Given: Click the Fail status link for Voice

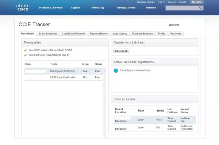Looking at the screenshot, I should [158, 127].
